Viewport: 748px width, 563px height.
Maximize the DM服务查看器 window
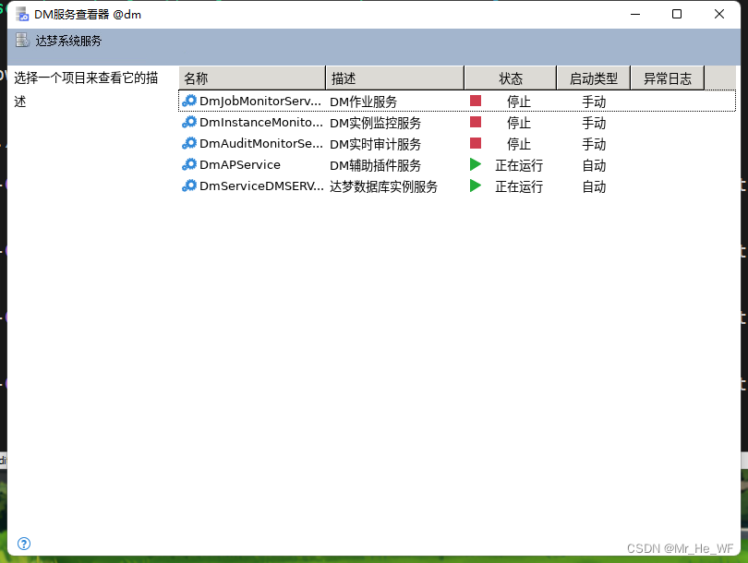coord(677,14)
